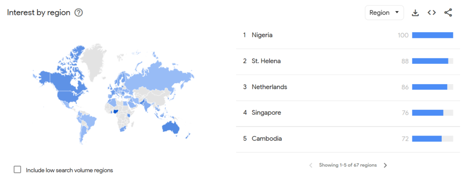Image resolution: width=462 pixels, height=188 pixels.
Task: Open the Netherlands region entry
Action: (269, 87)
